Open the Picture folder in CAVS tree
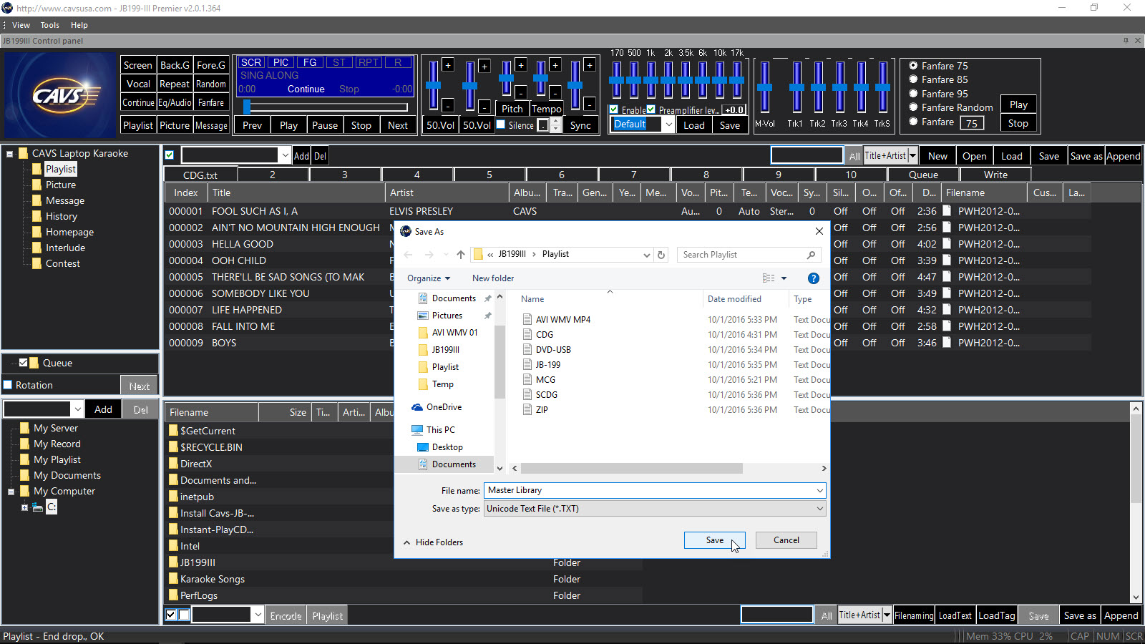1145x644 pixels. tap(54, 185)
